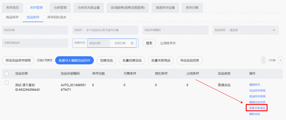Click the 库存总数 column header
The height and width of the screenshot is (120, 286).
[x=98, y=73]
